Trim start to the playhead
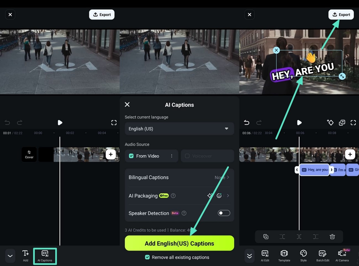 [x=282, y=237]
